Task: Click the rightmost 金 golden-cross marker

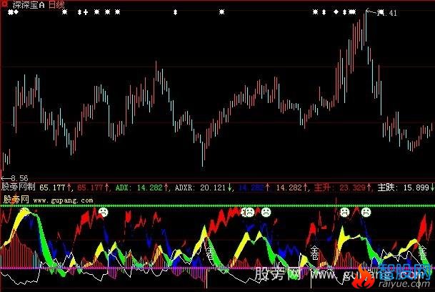Action: coord(423,251)
